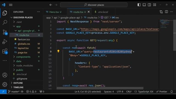Click the app breadcrumb segment
This screenshot has width=176, height=99.
pos(48,18)
